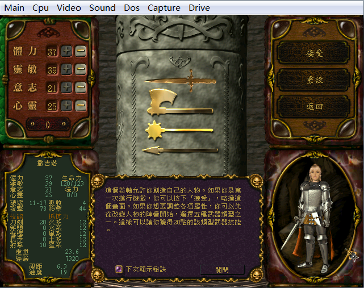This screenshot has height=288, width=364.
Task: Click the 破壞 value 11-17
Action: (x=38, y=203)
